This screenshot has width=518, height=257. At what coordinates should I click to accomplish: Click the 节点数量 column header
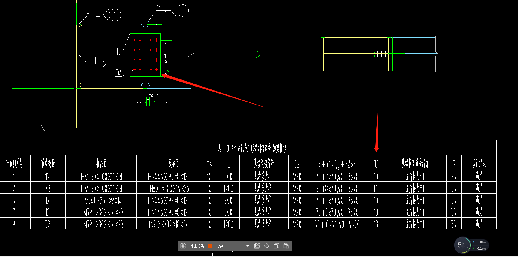[48, 163]
